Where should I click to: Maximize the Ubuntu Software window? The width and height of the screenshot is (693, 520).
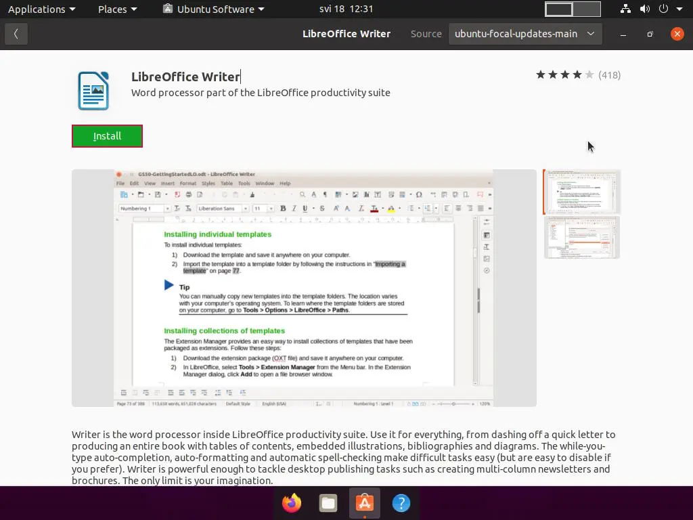[x=650, y=34]
